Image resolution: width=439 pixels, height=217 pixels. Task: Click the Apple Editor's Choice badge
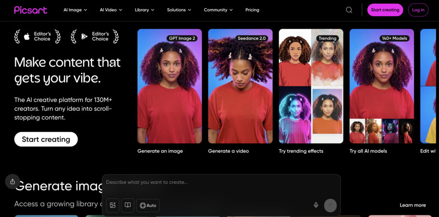[38, 36]
